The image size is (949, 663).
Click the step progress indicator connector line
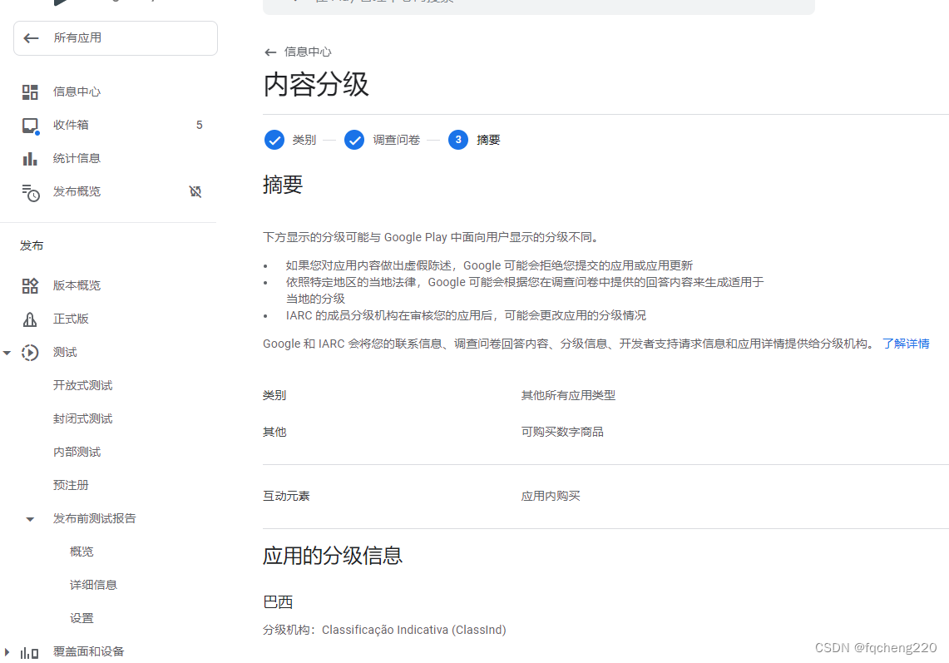tap(330, 140)
